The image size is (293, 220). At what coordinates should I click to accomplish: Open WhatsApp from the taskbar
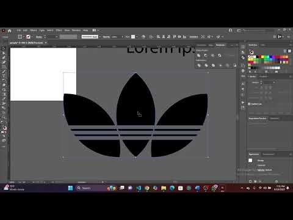(x=214, y=188)
